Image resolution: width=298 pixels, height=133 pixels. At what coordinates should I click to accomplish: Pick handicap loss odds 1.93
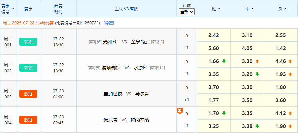[x=281, y=74]
